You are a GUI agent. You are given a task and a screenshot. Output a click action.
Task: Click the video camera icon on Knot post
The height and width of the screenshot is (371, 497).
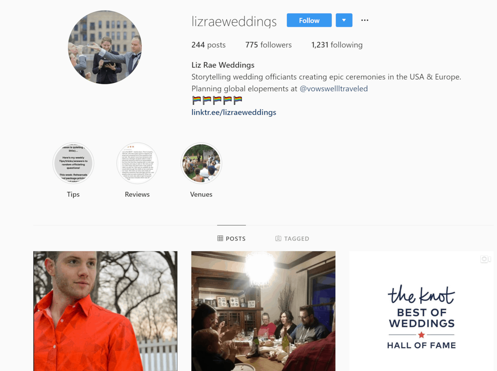pyautogui.click(x=485, y=259)
